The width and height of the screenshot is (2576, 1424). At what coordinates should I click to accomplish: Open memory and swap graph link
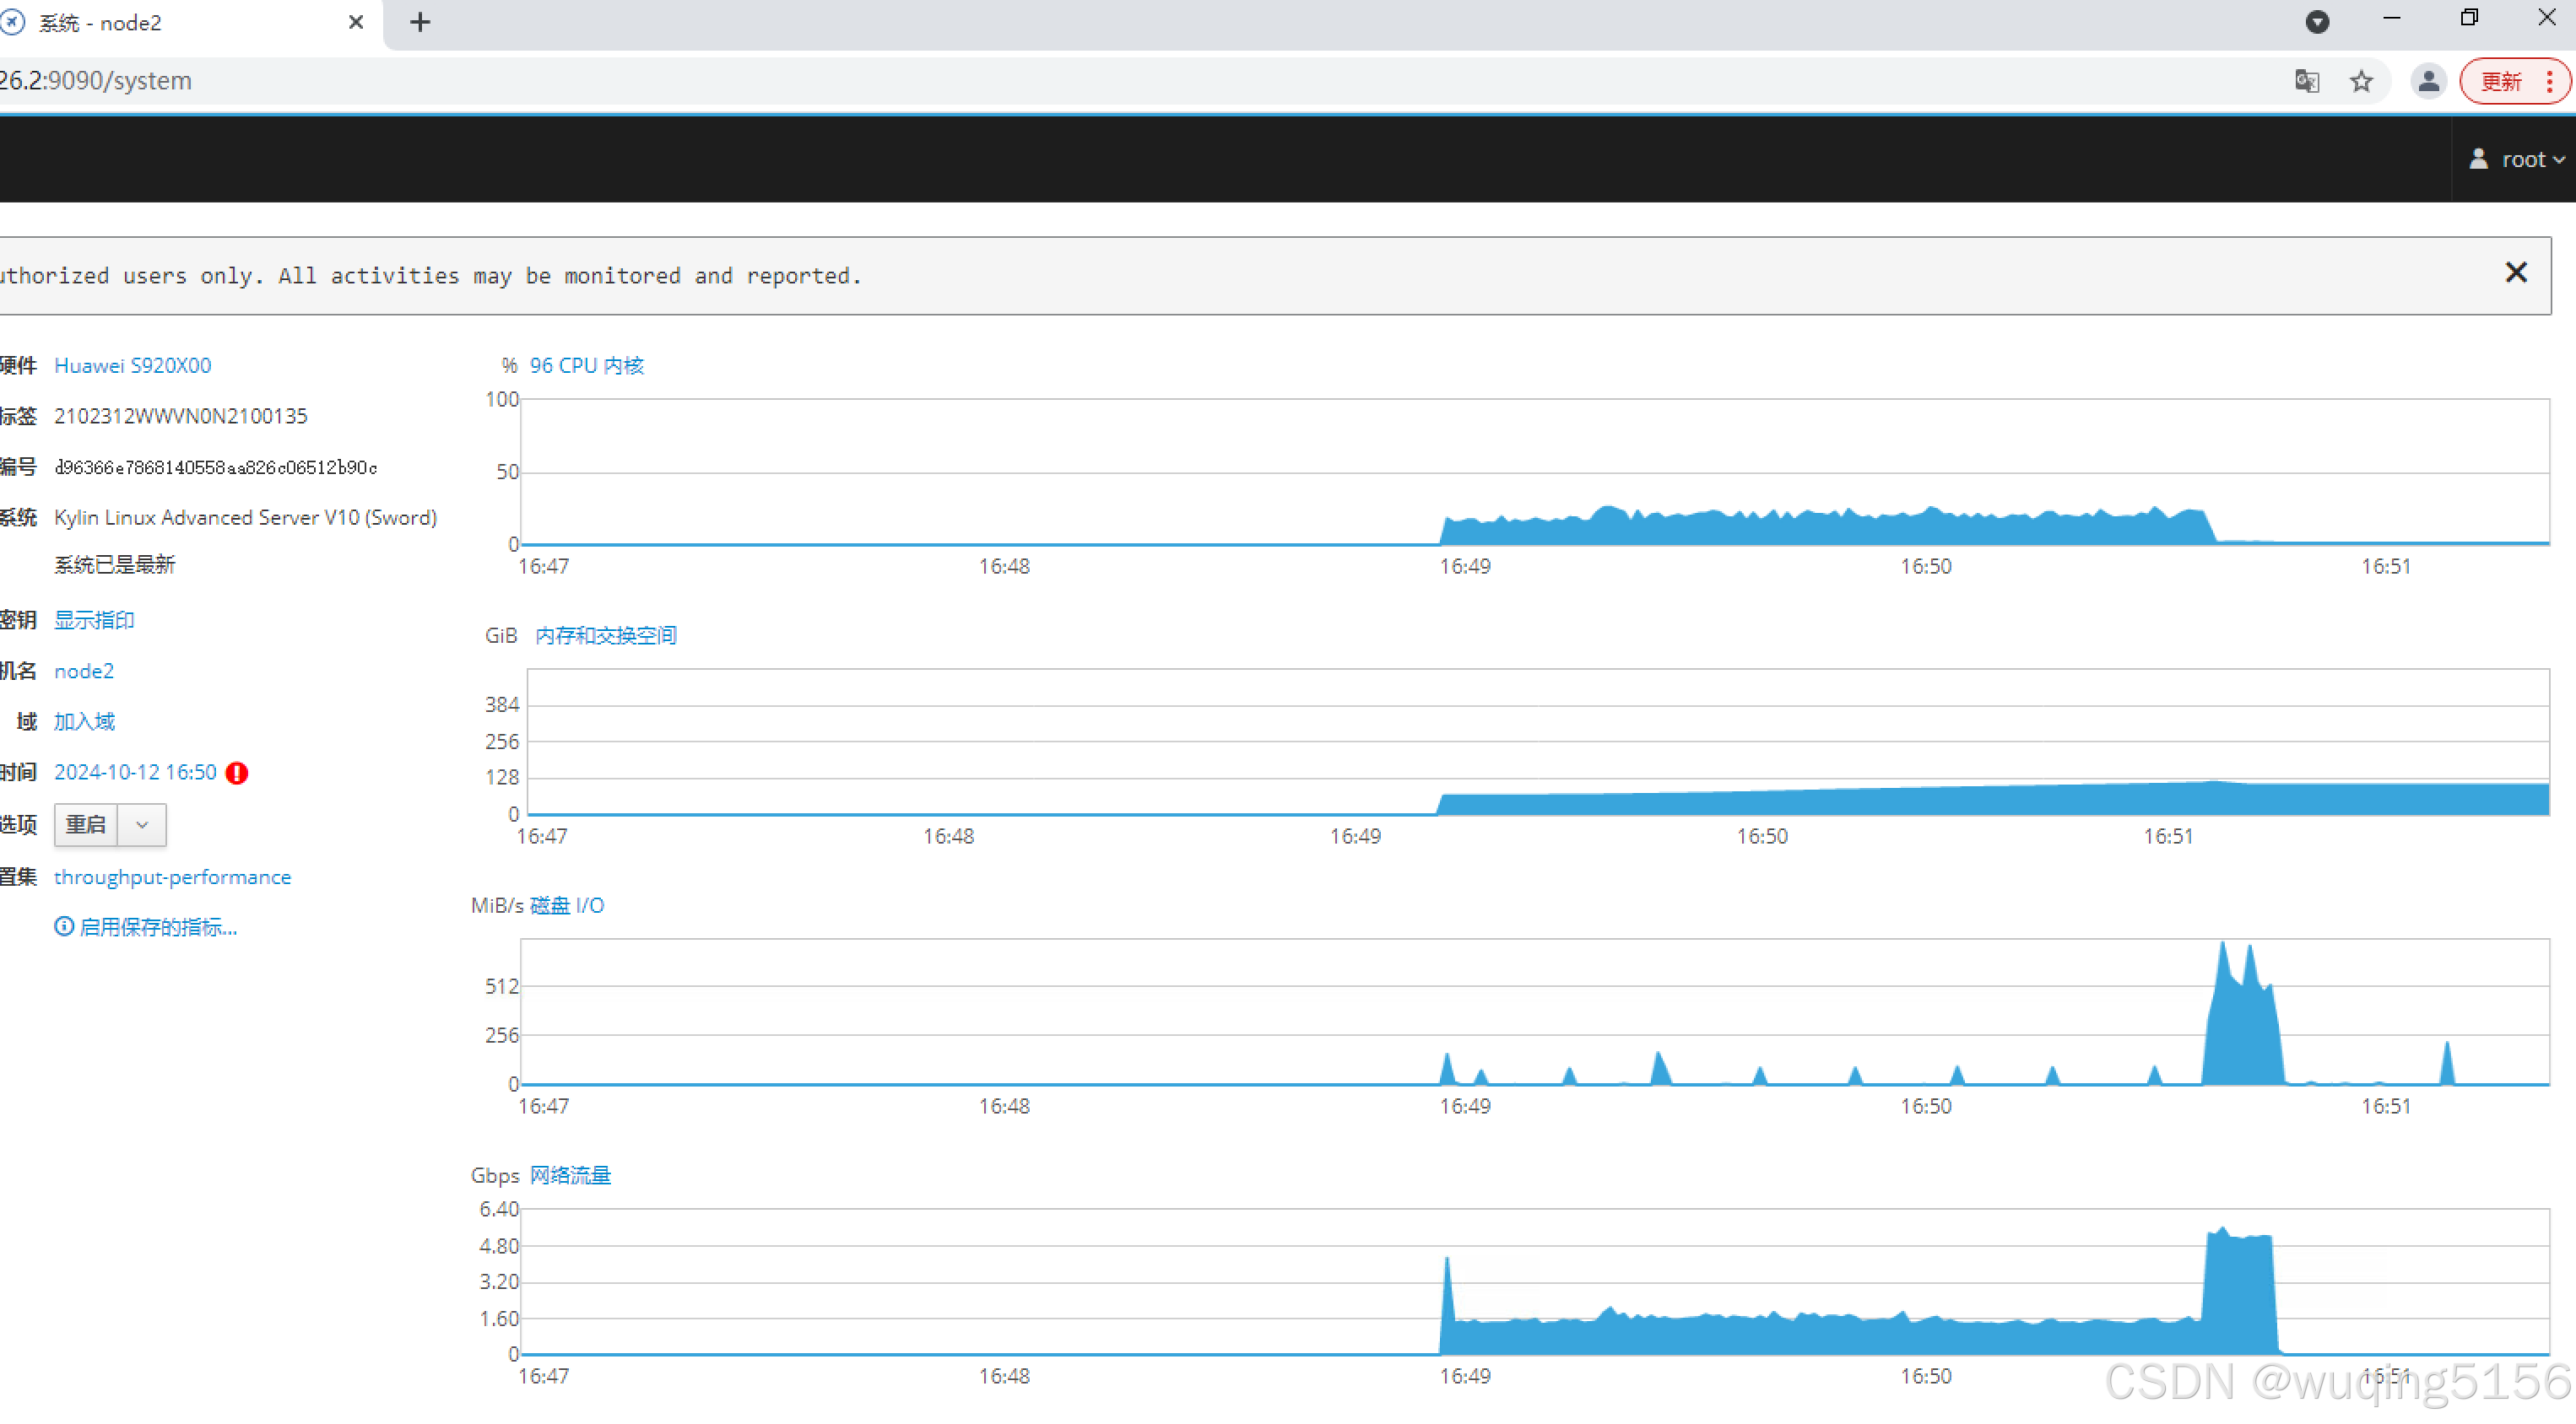point(605,635)
